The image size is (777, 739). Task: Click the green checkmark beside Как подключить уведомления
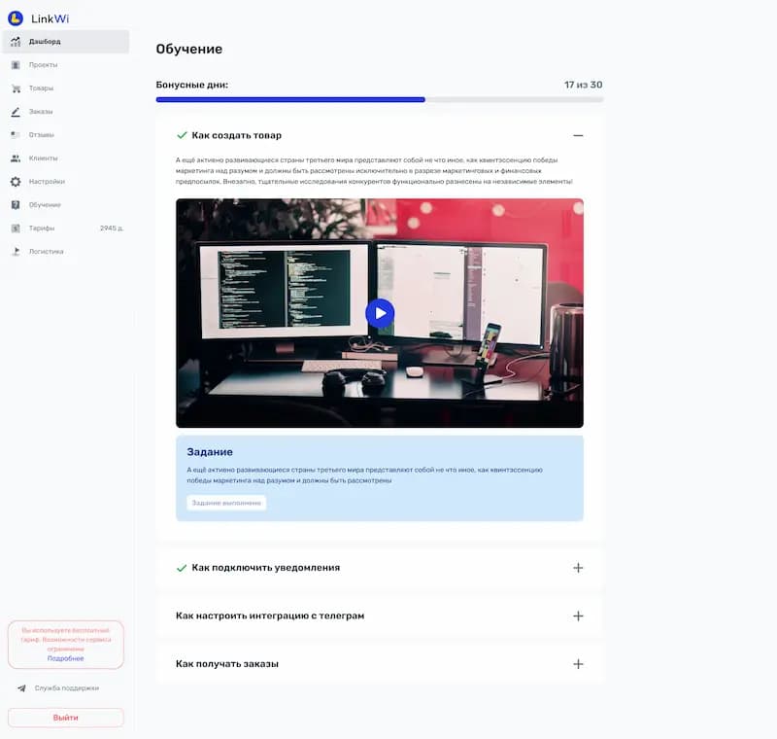[x=182, y=568]
